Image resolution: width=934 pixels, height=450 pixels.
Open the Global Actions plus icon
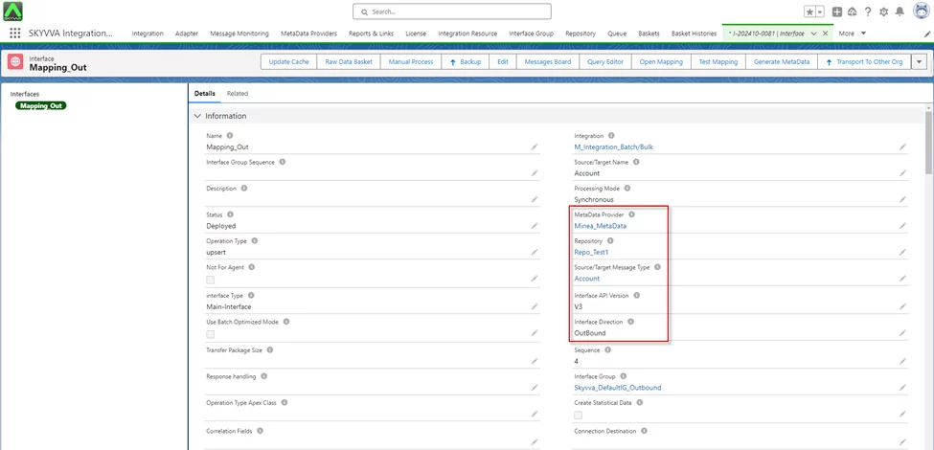coord(837,11)
